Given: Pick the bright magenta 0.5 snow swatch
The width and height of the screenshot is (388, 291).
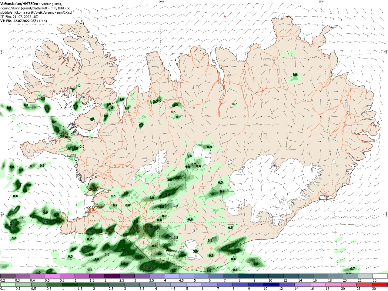Looking at the screenshot, I should click(x=52, y=276).
